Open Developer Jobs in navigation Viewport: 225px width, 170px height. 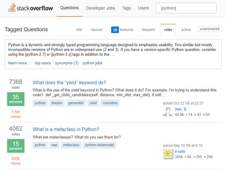point(100,8)
